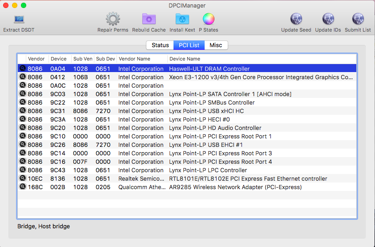Viewport: 375px width, 247px height.
Task: Sort by the Vendor column header
Action: (36, 59)
